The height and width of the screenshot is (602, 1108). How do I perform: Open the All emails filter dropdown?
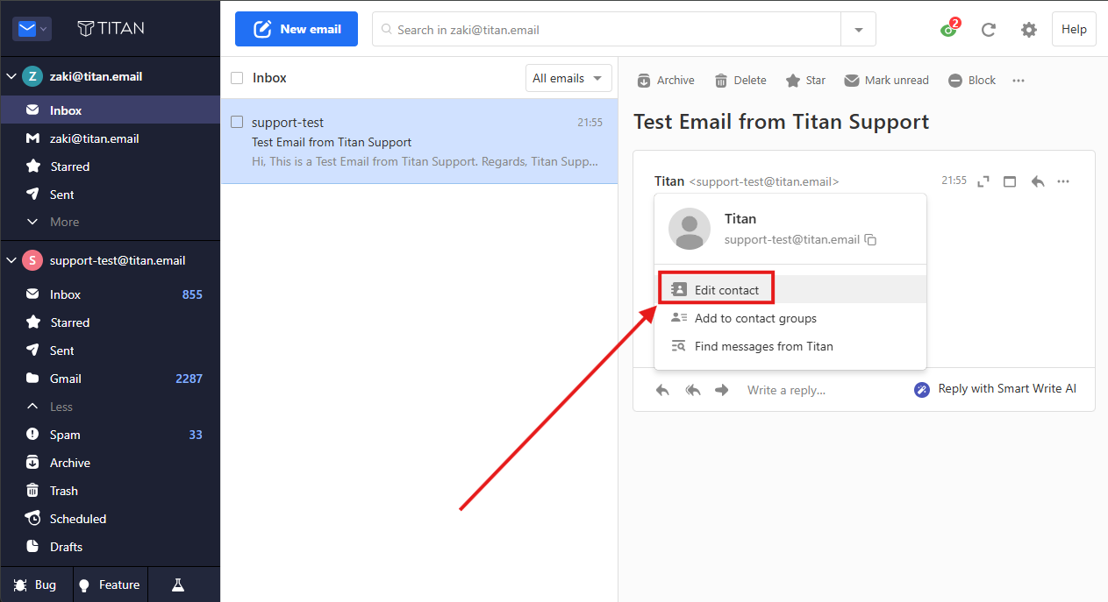click(x=568, y=78)
